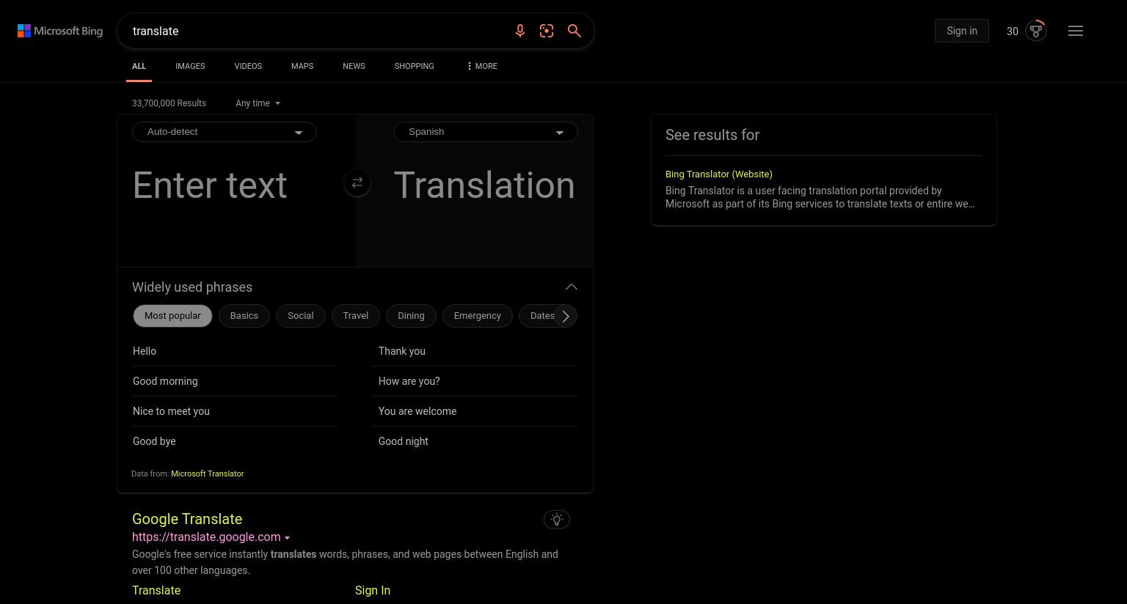The width and height of the screenshot is (1127, 604).
Task: Click the Sign in button
Action: [962, 31]
